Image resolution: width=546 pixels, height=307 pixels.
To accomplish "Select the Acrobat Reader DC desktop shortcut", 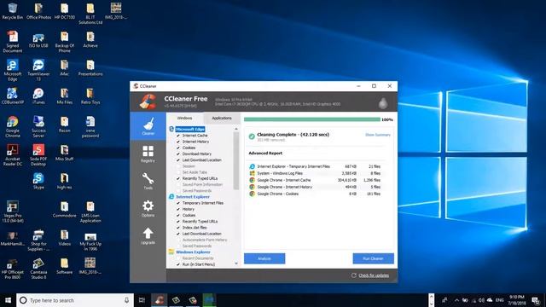I will [13, 155].
